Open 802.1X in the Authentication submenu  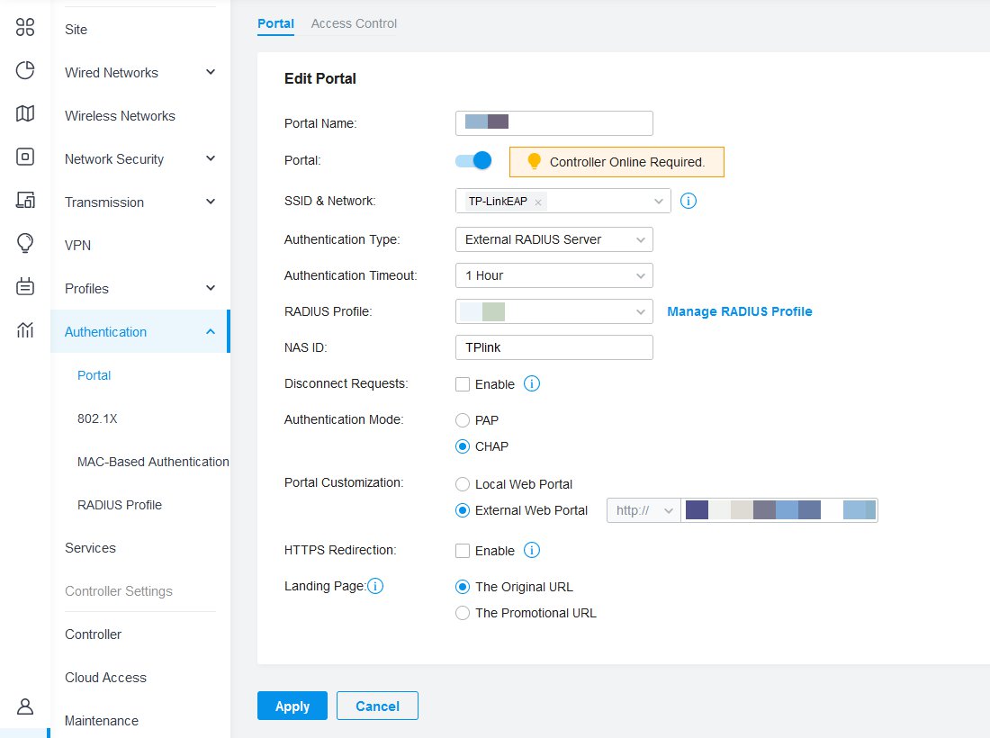point(97,418)
